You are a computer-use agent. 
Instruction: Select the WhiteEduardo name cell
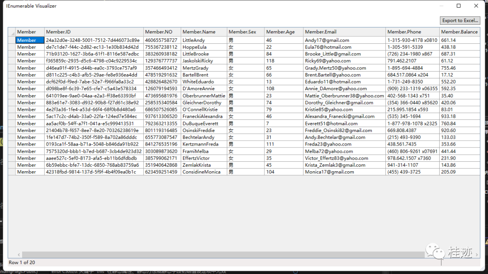(x=204, y=82)
